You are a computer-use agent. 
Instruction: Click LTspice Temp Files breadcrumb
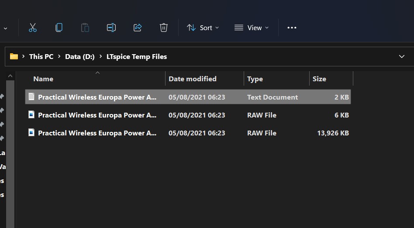click(x=137, y=56)
